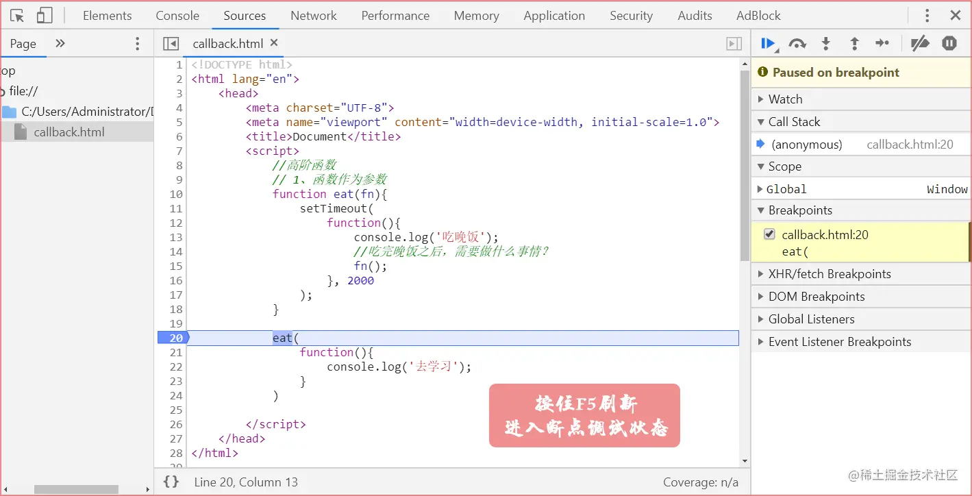Click the more tabs chevron beside Page

click(x=60, y=43)
